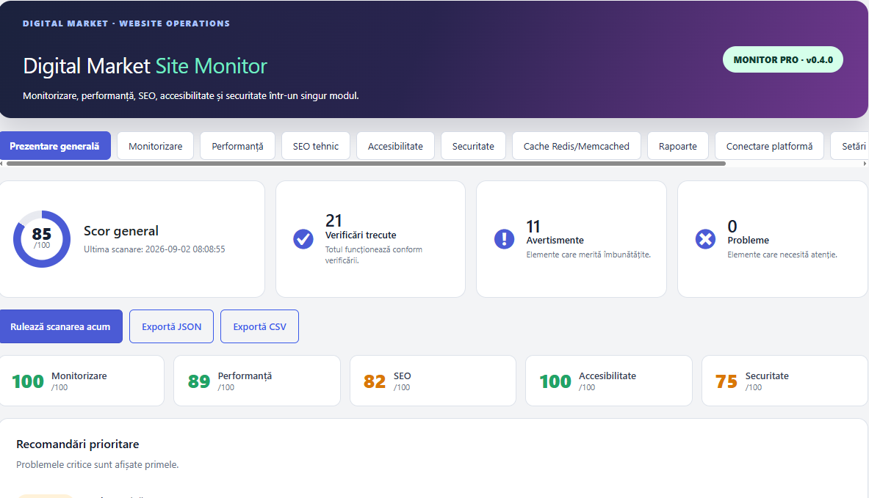Click the horizontal tab scrollbar thumb

click(366, 164)
